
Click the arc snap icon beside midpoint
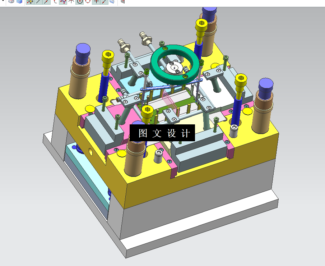point(55,2)
